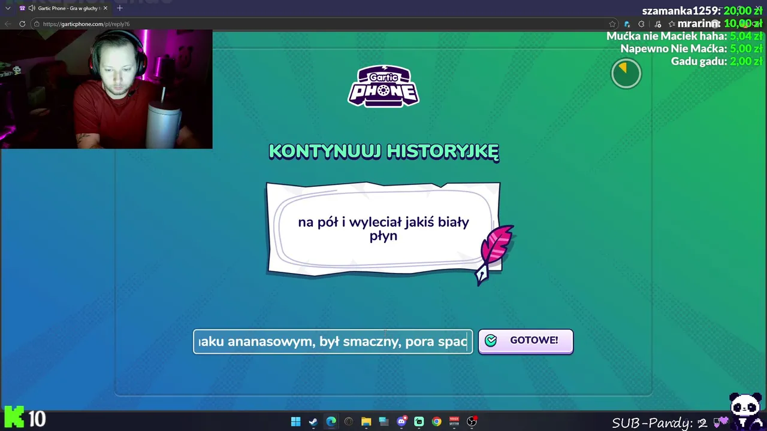Viewport: 767px width, 431px height.
Task: Open the blue browser extension icon
Action: (627, 24)
